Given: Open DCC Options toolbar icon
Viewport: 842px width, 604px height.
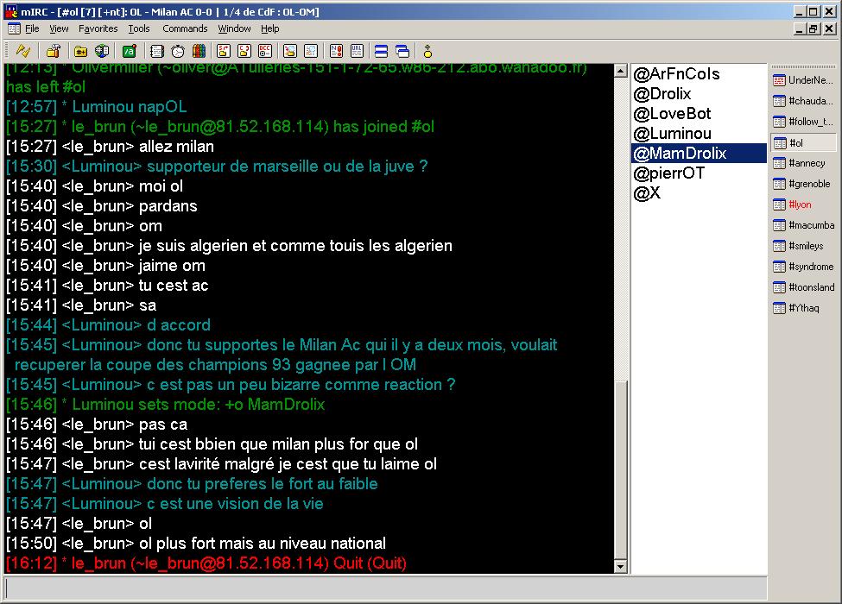Looking at the screenshot, I should click(266, 51).
